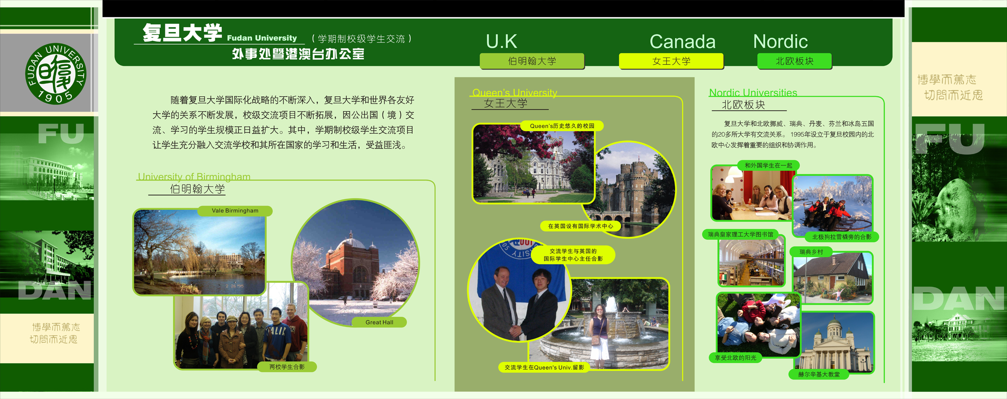Image resolution: width=1007 pixels, height=399 pixels.
Task: Open the Vale Birmingham lake photo
Action: [x=199, y=252]
